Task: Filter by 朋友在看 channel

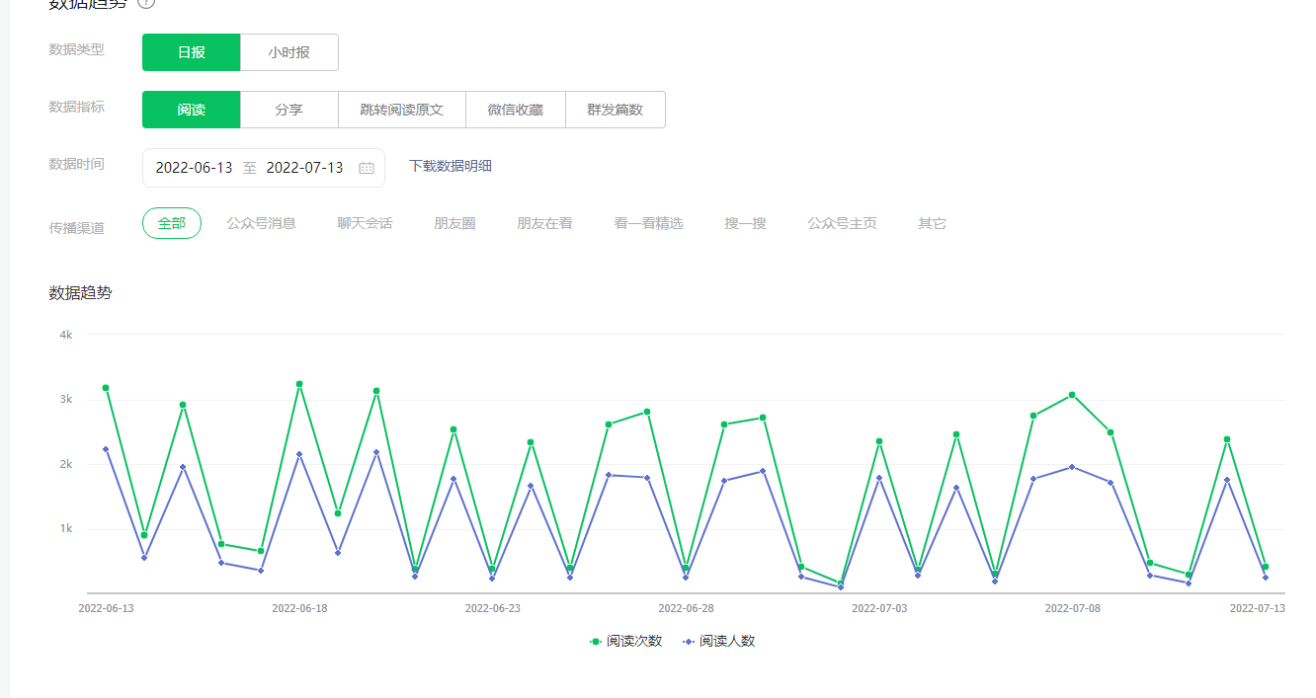Action: 545,223
